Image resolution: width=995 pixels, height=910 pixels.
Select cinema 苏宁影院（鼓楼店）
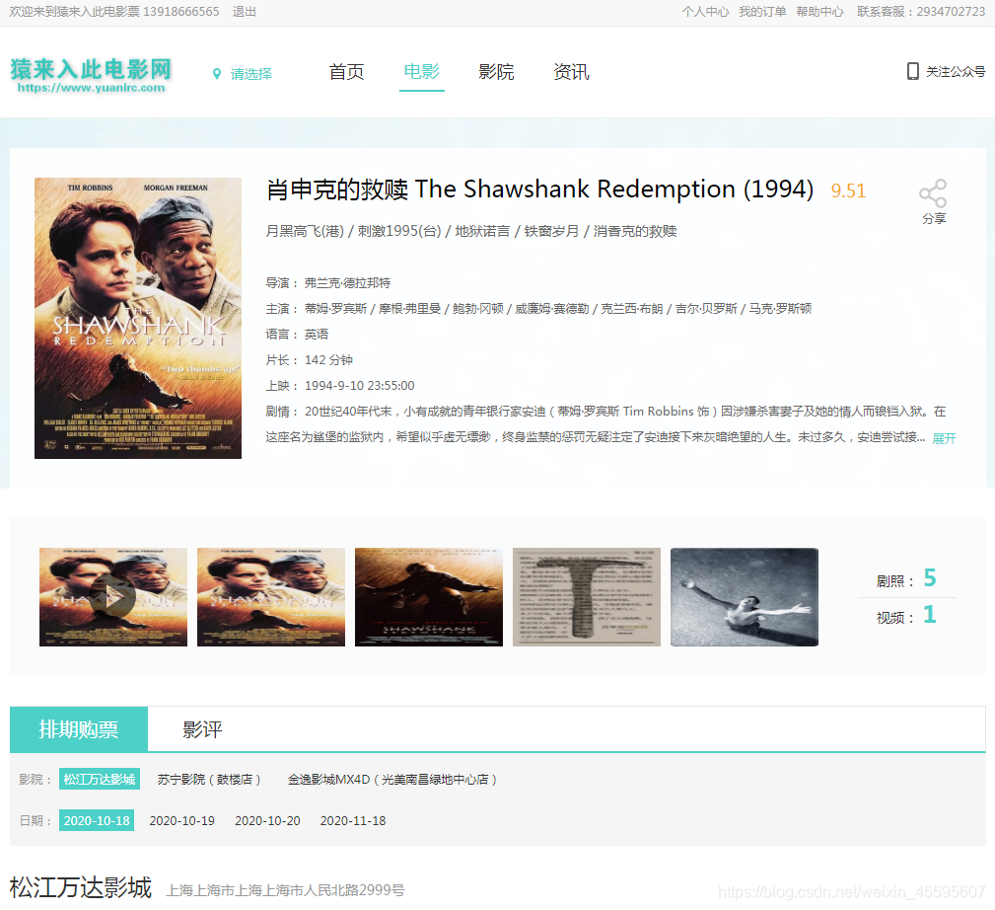(209, 779)
